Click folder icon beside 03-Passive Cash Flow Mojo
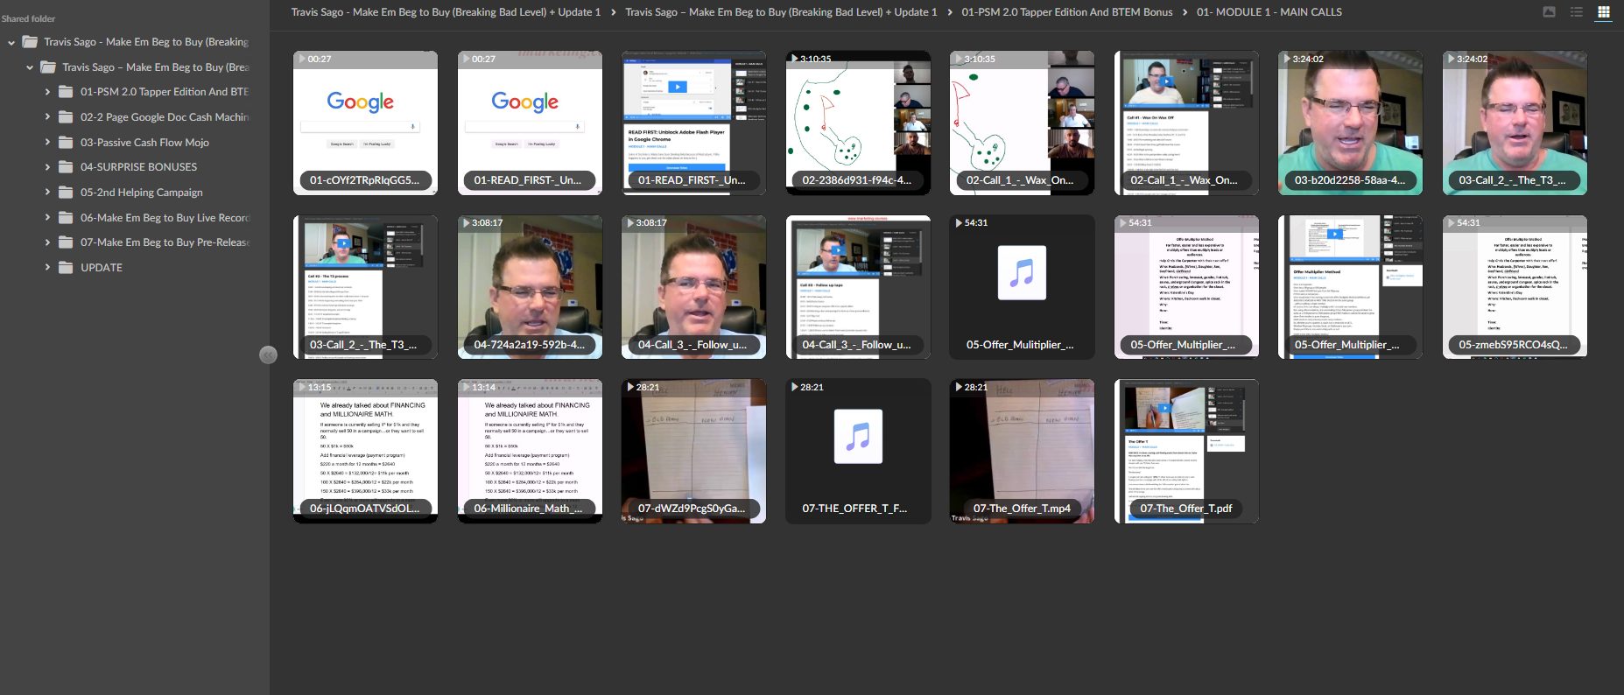The image size is (1624, 695). (x=66, y=142)
